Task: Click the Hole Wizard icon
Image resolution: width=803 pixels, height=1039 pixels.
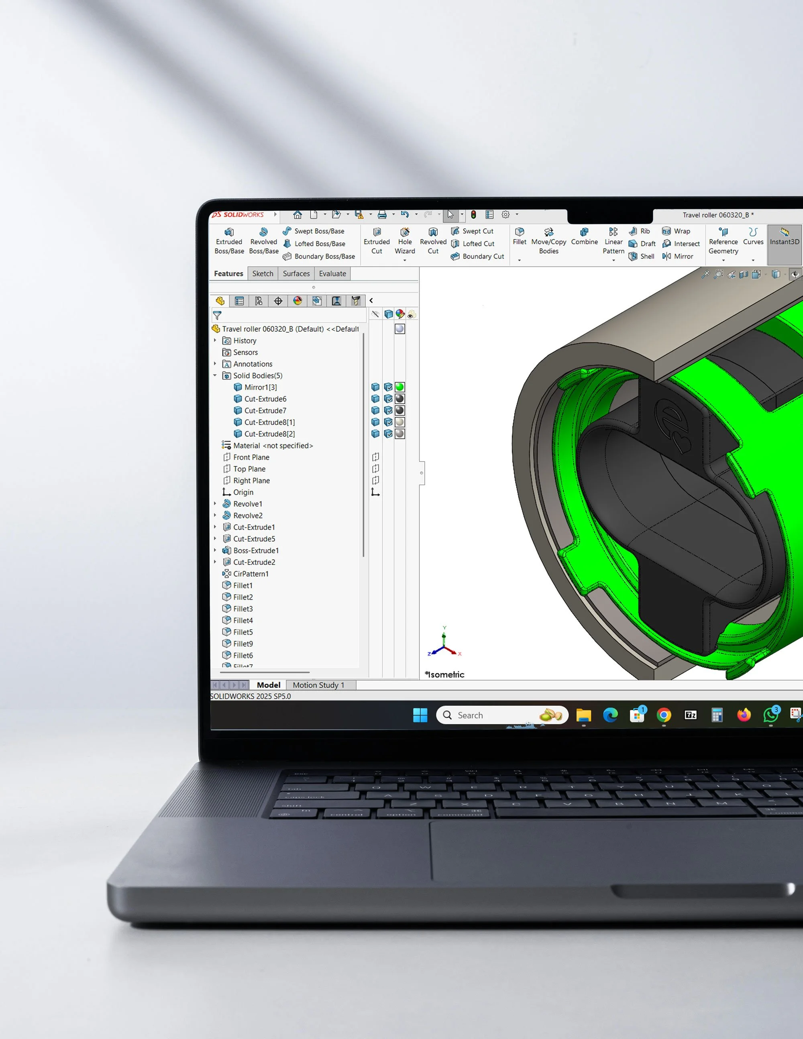Action: tap(405, 232)
